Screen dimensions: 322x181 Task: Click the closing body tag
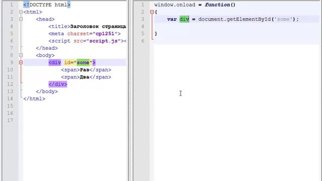click(x=47, y=92)
